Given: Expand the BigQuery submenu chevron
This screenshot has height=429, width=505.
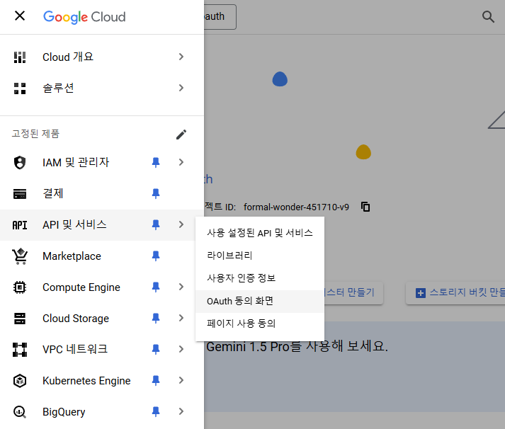Looking at the screenshot, I should click(181, 411).
